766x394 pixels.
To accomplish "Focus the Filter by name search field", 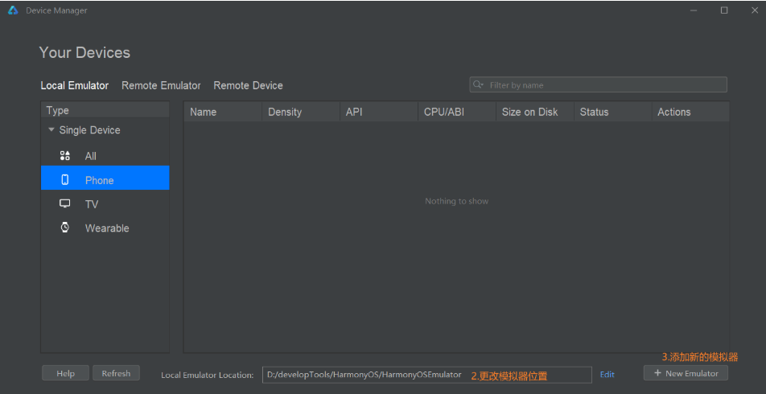I will [603, 85].
